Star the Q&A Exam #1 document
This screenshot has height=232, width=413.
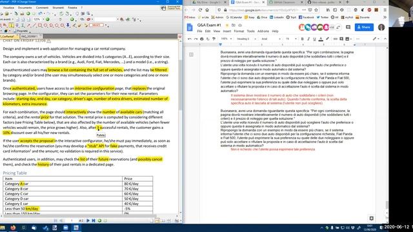click(227, 25)
